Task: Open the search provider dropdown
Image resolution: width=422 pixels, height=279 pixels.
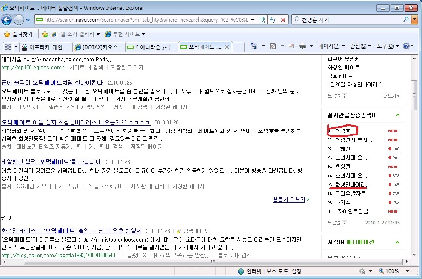Action: [x=414, y=20]
